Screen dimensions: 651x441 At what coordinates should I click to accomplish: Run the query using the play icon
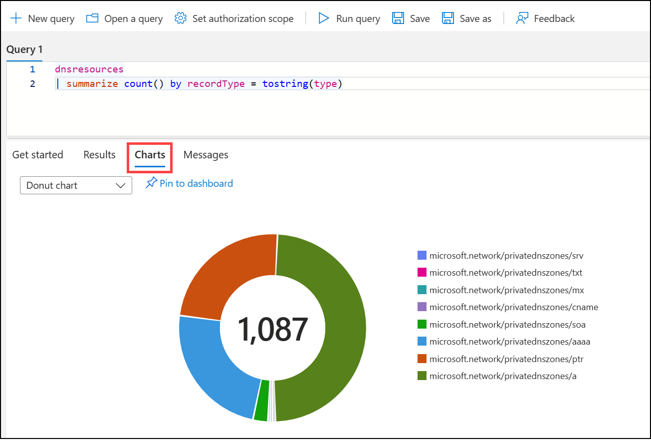click(x=323, y=18)
